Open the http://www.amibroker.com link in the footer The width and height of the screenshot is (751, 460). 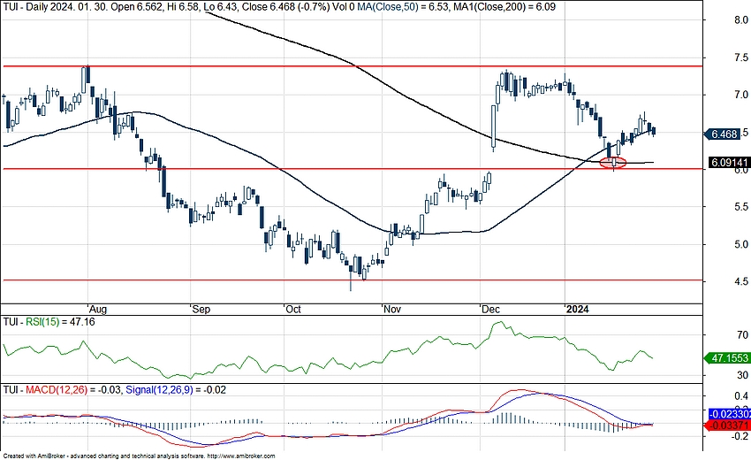pos(242,456)
